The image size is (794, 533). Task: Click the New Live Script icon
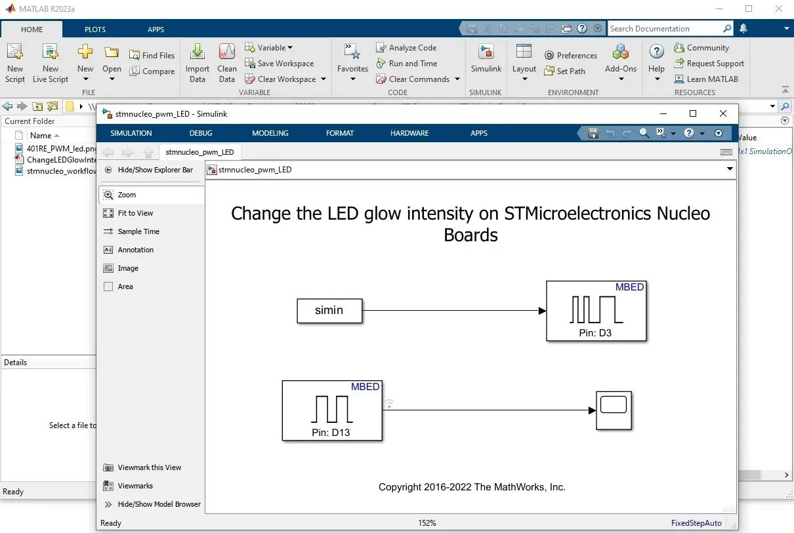(51, 52)
